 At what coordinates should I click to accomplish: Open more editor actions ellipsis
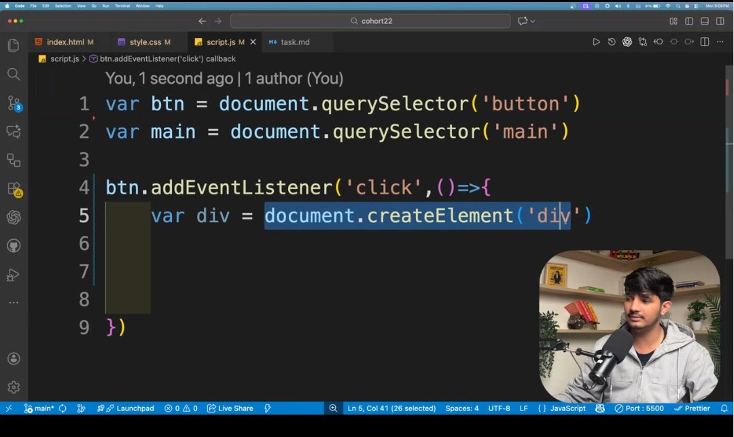720,41
